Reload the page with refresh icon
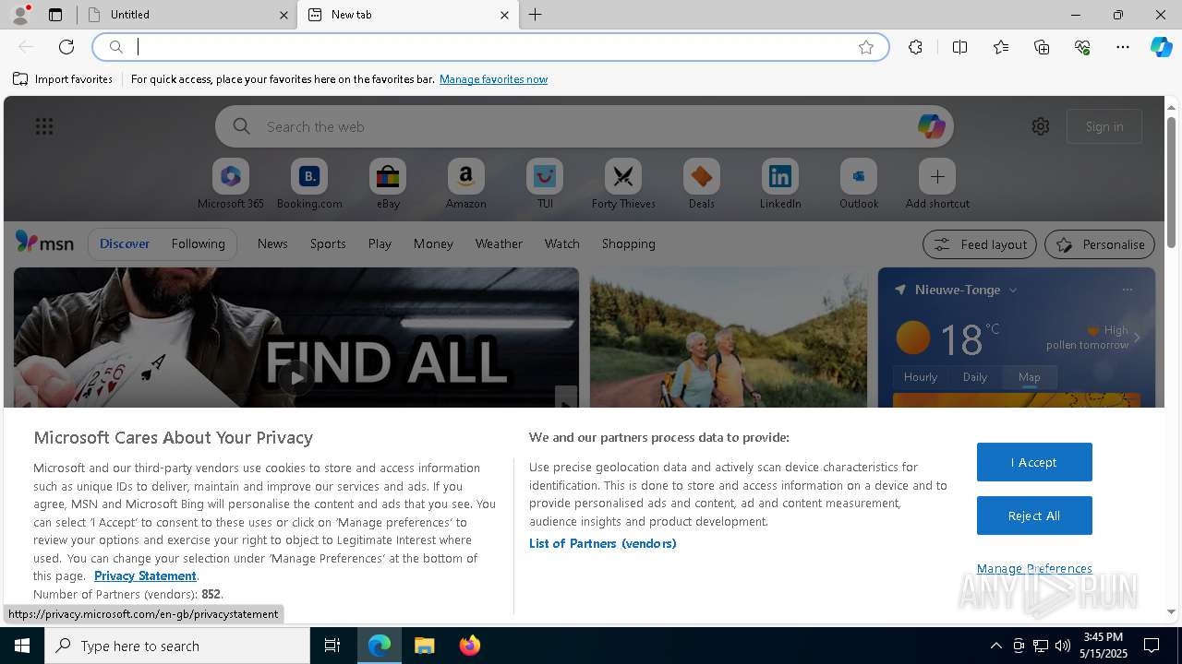Image resolution: width=1182 pixels, height=664 pixels. 66,47
